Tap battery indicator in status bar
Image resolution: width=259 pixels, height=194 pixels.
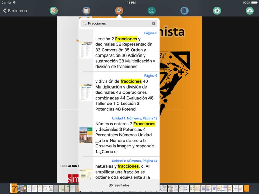coord(255,3)
